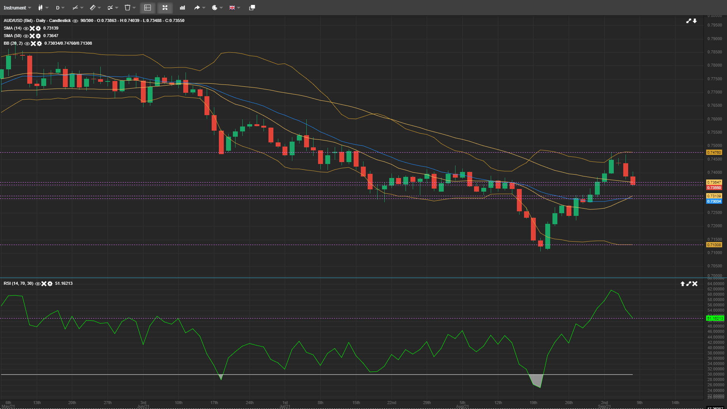Toggle the chart grid layout button
Viewport: 727px width, 409px height.
[148, 8]
